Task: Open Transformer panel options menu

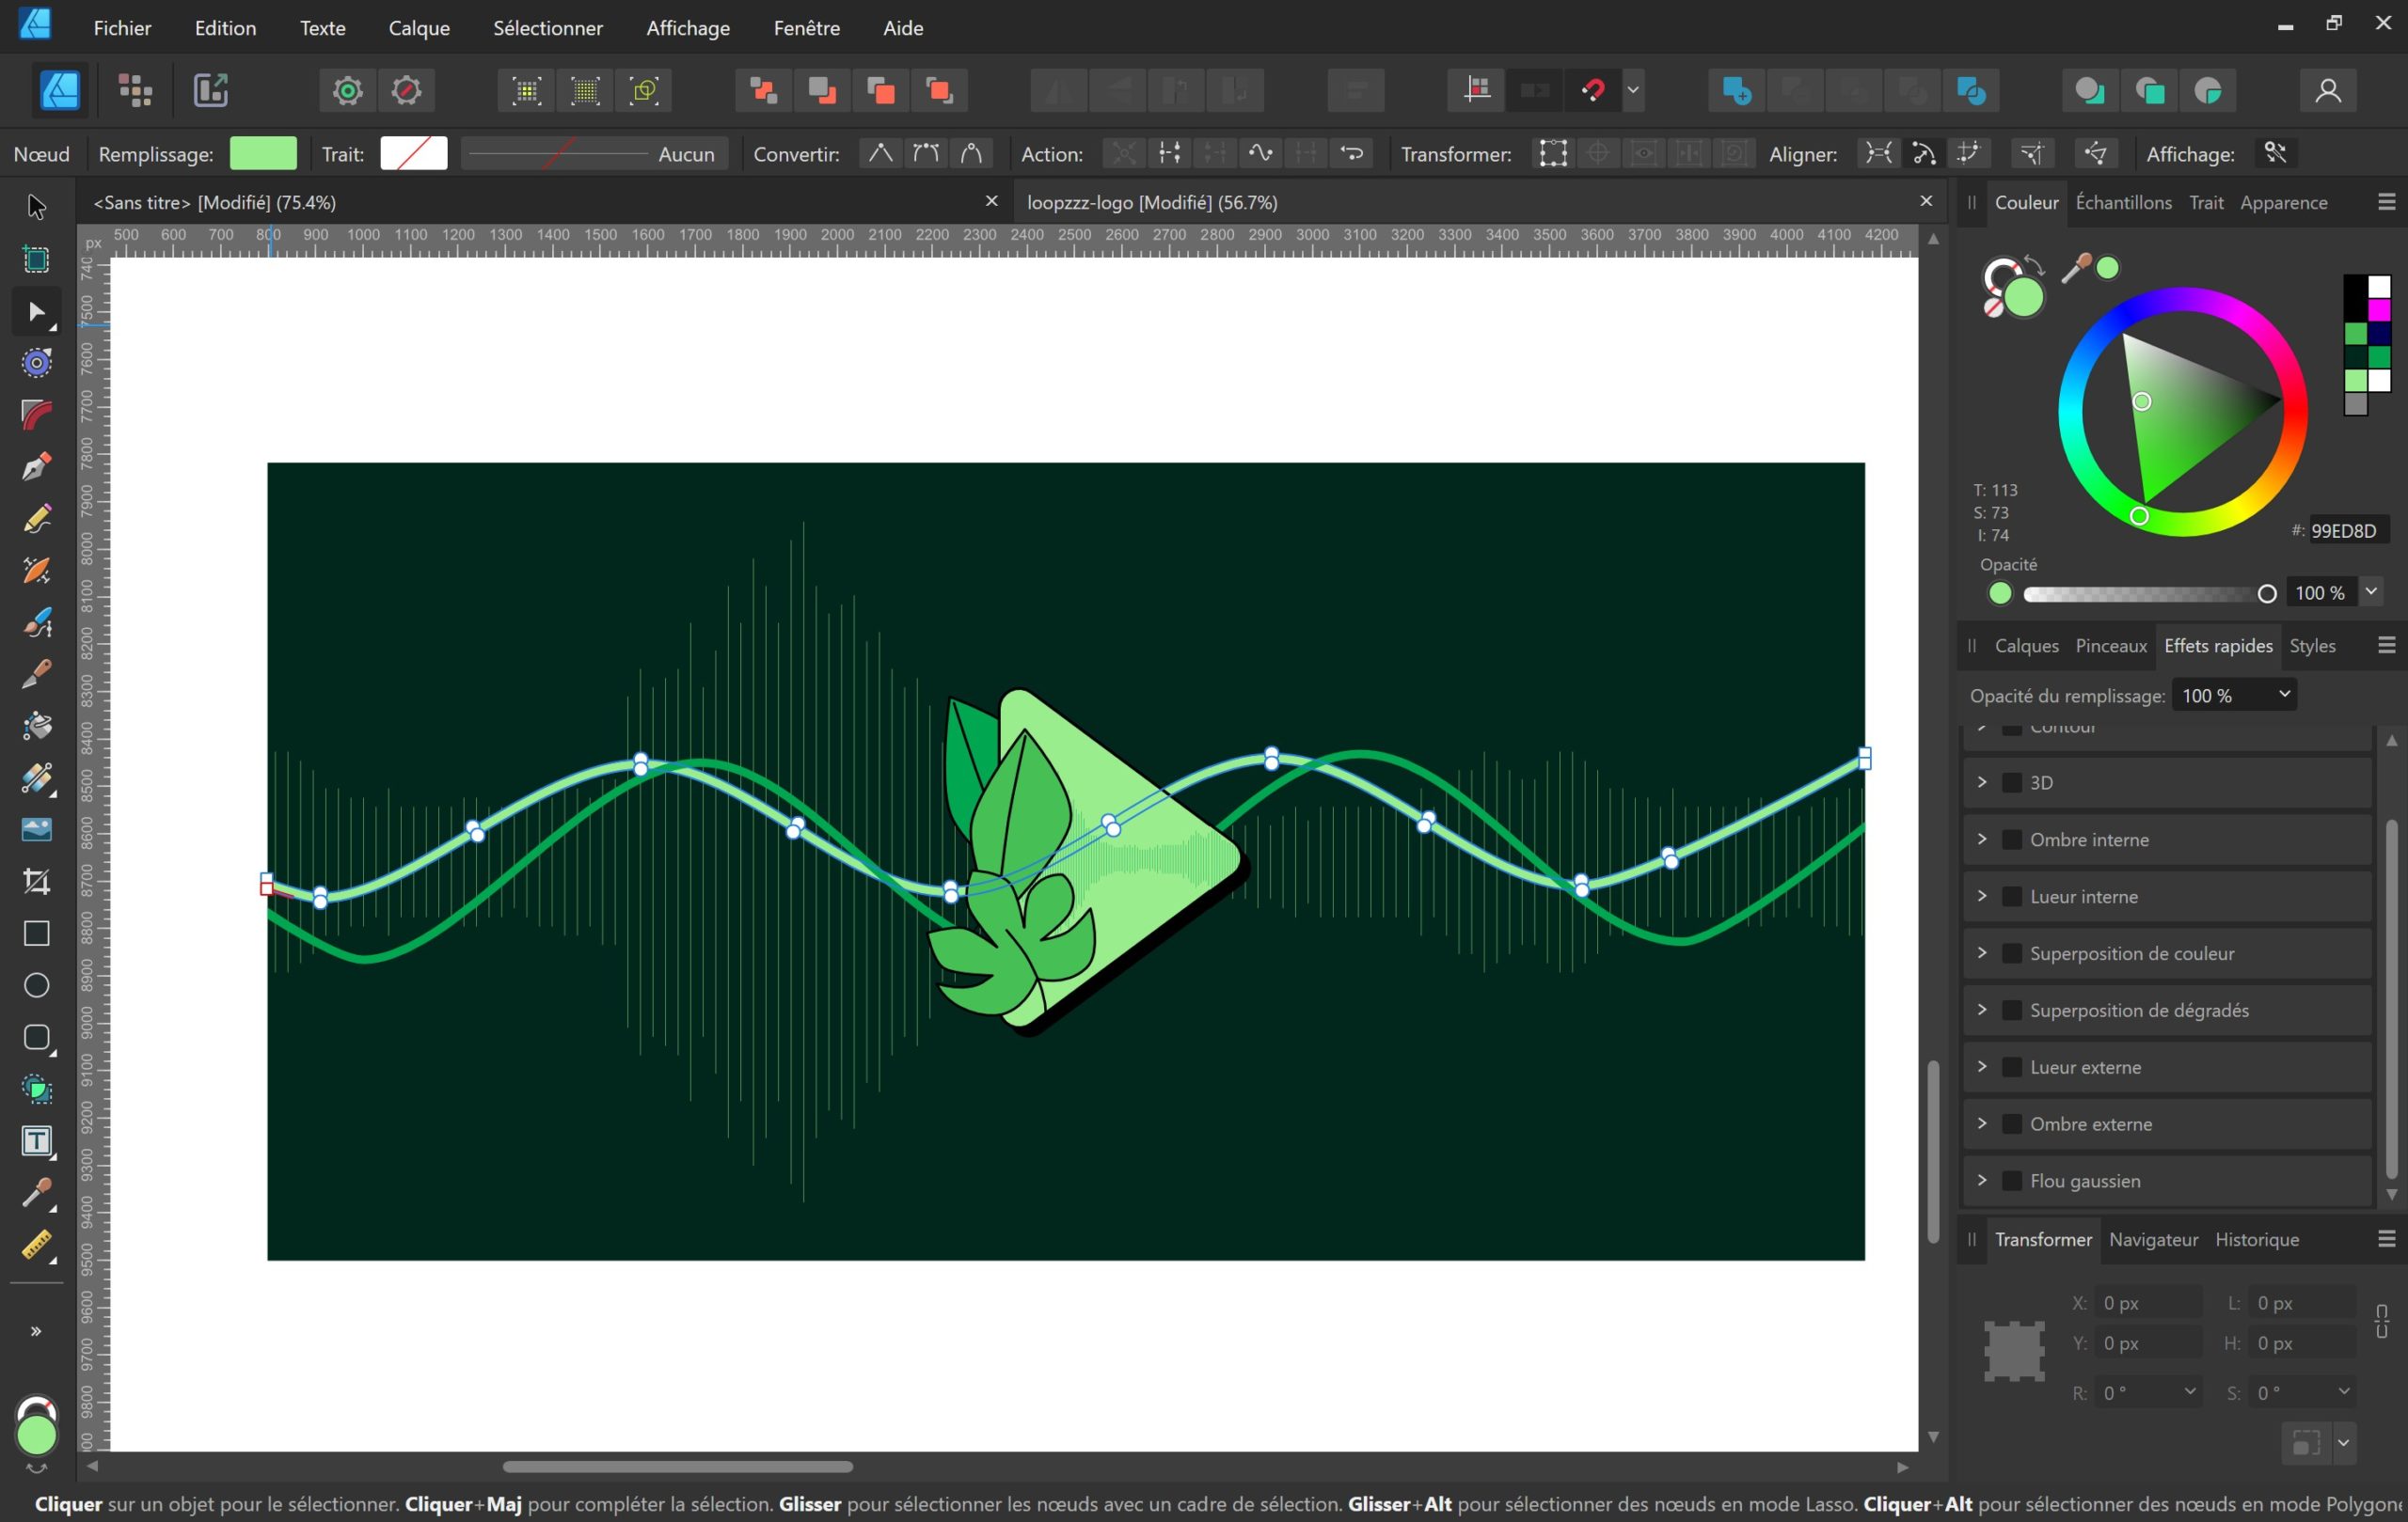Action: pos(2386,1239)
